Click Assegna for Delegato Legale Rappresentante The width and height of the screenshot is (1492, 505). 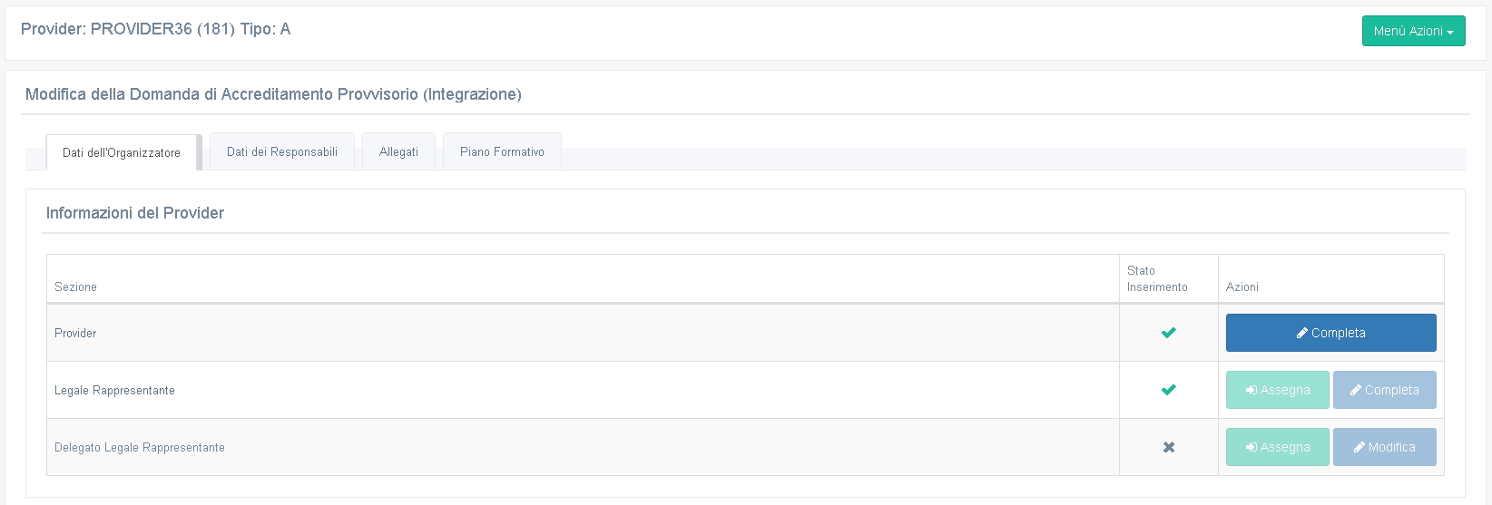(1277, 447)
